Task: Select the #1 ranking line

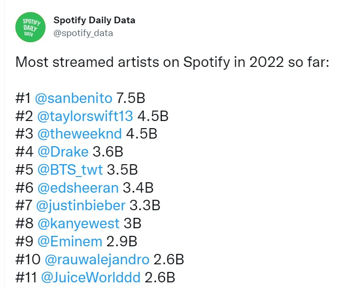Action: pyautogui.click(x=80, y=98)
